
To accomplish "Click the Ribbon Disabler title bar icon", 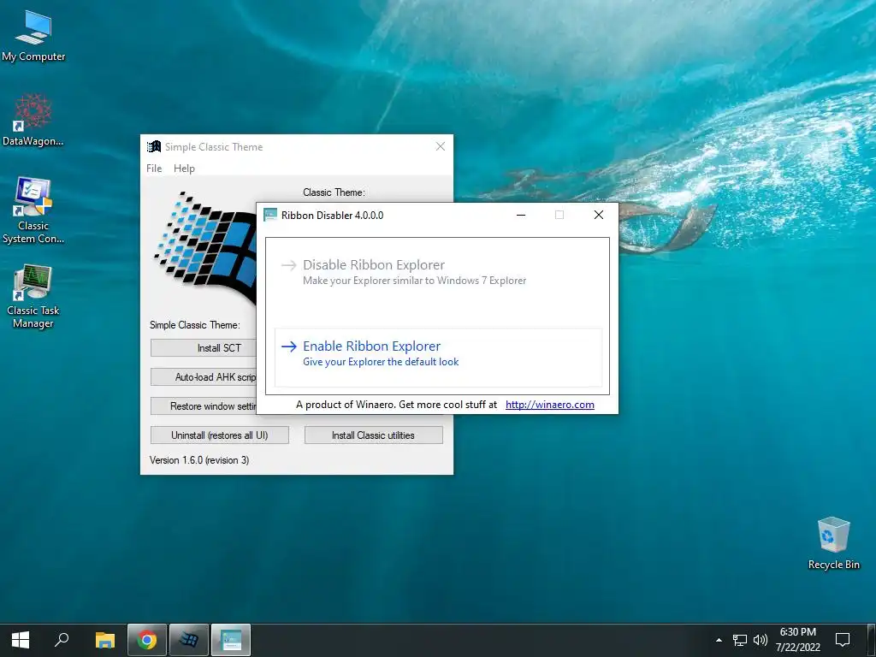I will click(270, 215).
